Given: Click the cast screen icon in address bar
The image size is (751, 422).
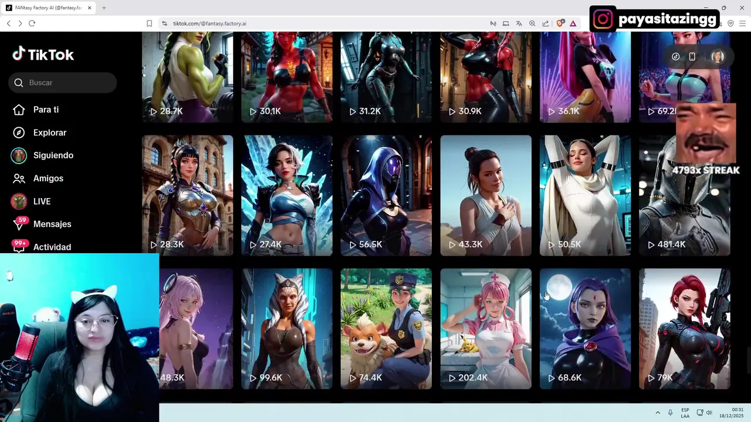Looking at the screenshot, I should click(x=506, y=23).
